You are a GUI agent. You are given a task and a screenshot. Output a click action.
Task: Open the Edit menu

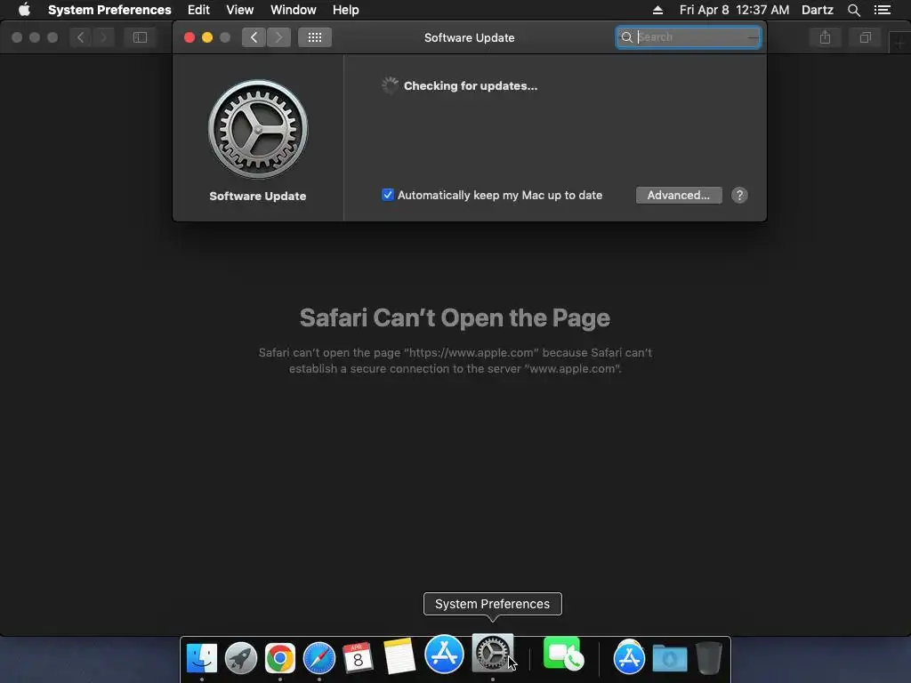coord(198,10)
